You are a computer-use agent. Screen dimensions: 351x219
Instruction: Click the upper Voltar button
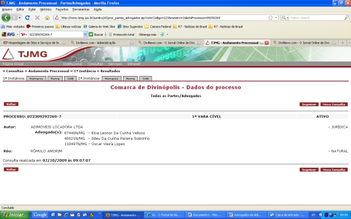click(11, 104)
